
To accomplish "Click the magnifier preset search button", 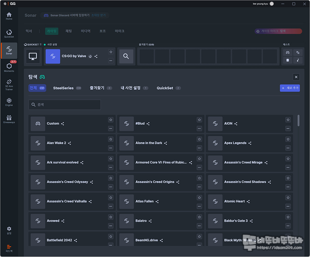I will (x=126, y=56).
